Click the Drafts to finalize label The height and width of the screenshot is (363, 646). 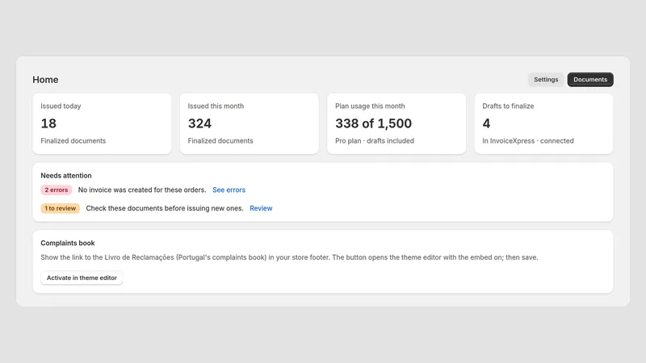click(508, 106)
